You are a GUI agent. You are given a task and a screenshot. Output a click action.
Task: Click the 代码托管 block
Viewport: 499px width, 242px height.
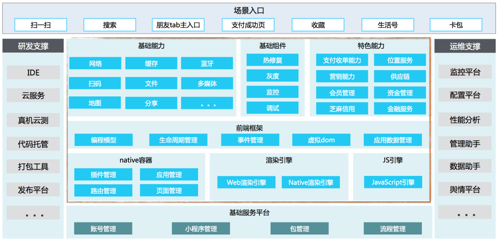click(33, 144)
